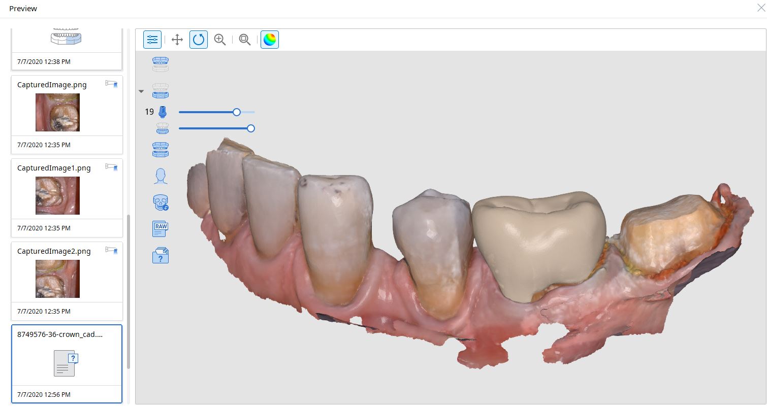This screenshot has width=767, height=408.
Task: Click the Zoom in magnifier tool
Action: point(220,40)
